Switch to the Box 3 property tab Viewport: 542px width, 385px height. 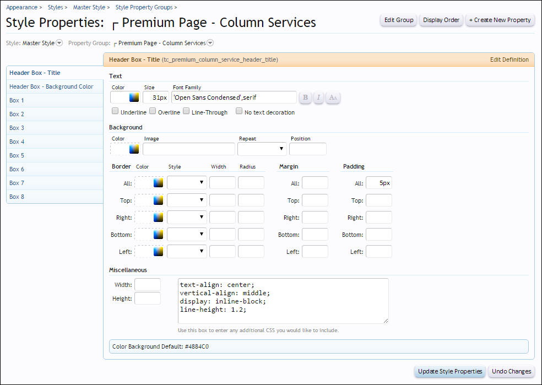pyautogui.click(x=17, y=128)
